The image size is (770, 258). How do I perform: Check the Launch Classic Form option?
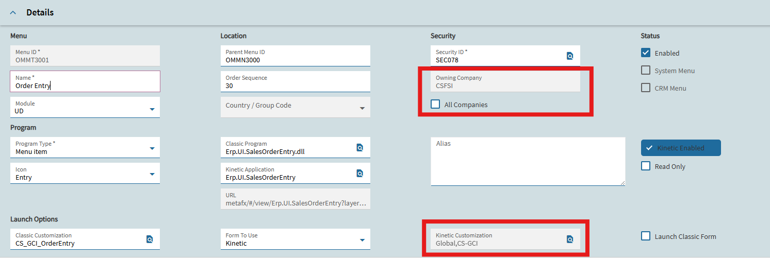click(645, 236)
